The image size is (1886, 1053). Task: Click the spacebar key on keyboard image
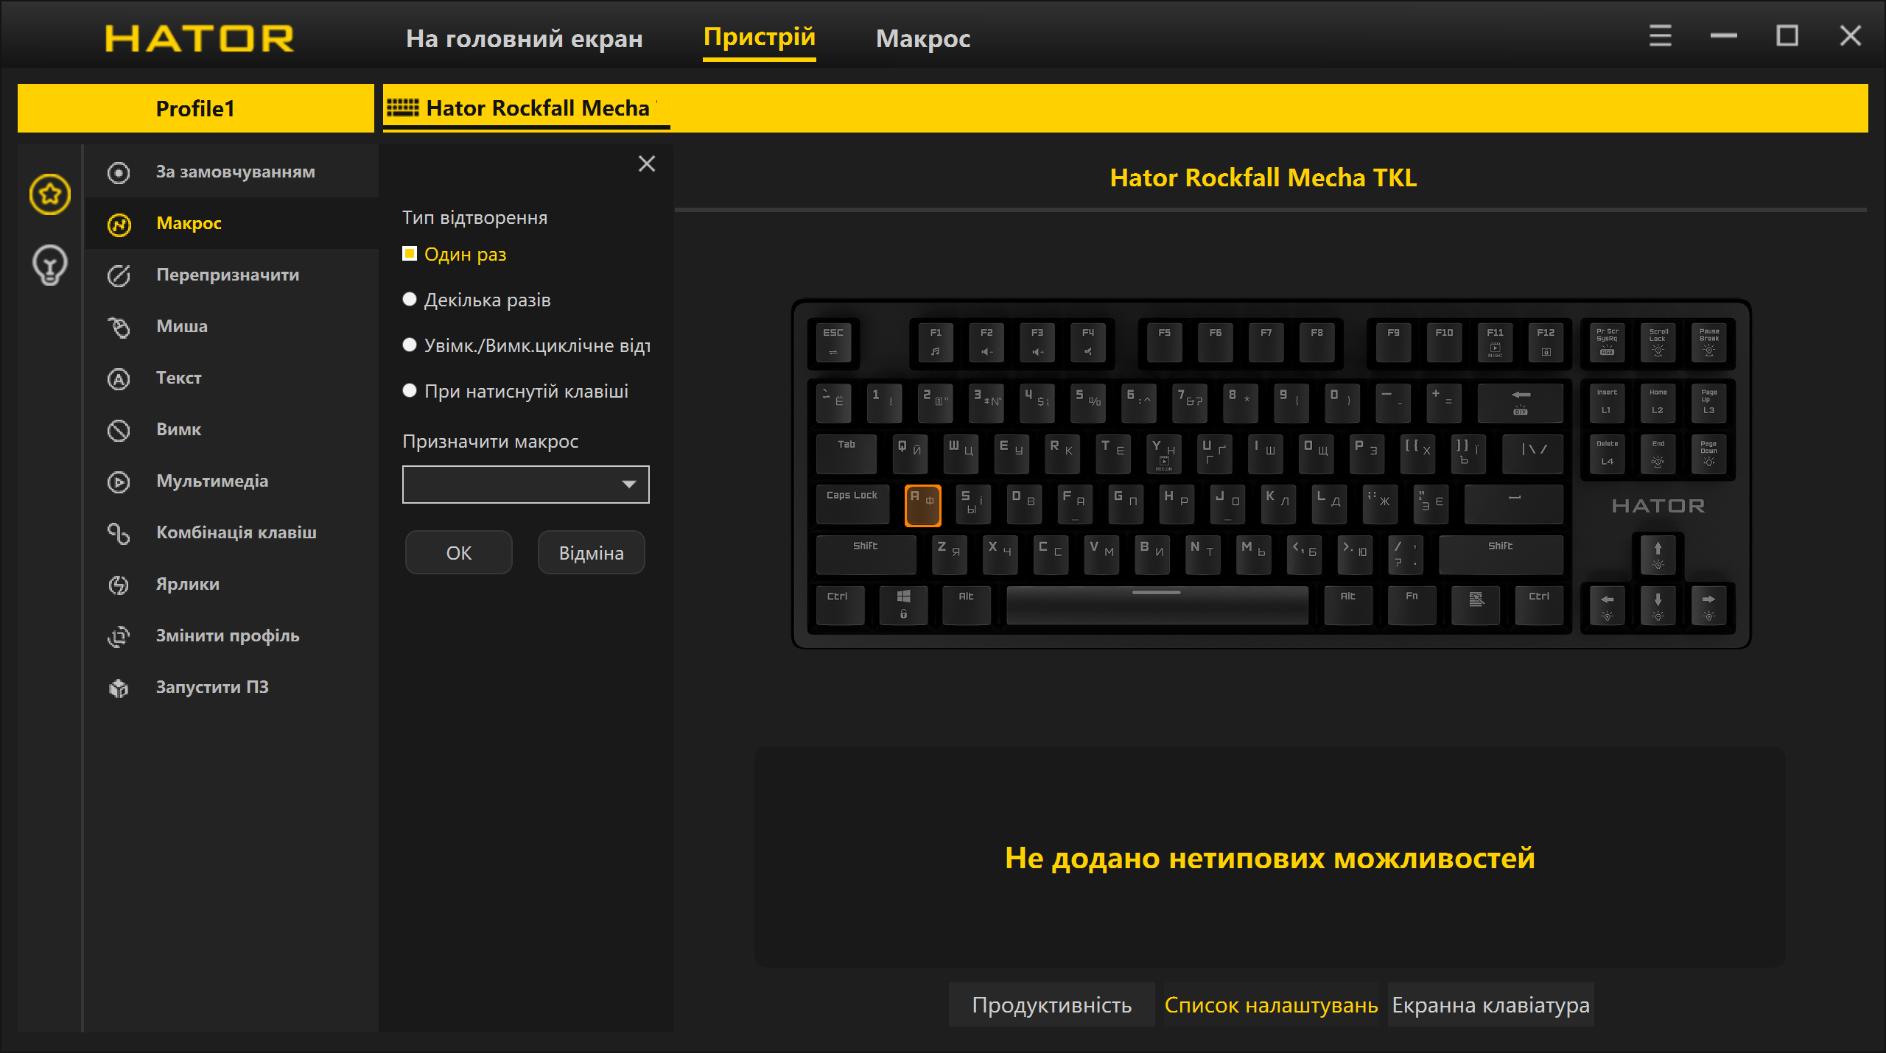coord(1156,605)
